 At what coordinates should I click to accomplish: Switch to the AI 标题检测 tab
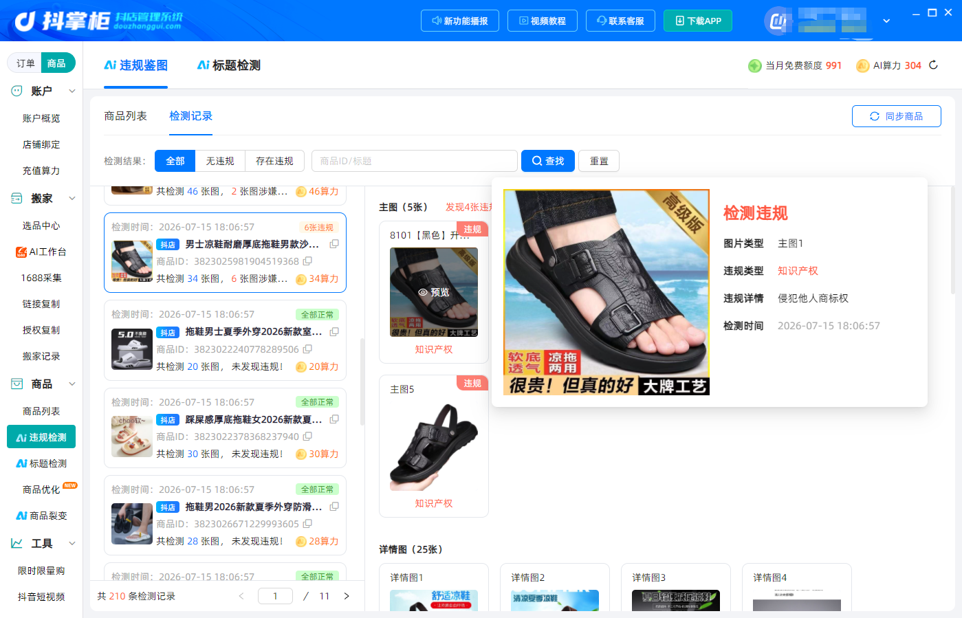[x=228, y=65]
